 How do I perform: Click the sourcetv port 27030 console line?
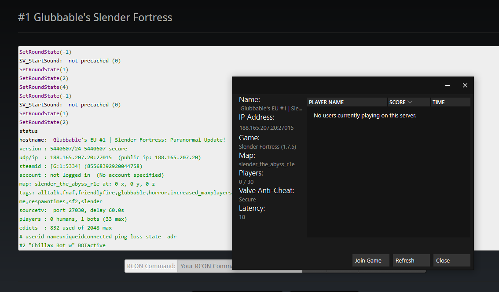[x=72, y=210]
